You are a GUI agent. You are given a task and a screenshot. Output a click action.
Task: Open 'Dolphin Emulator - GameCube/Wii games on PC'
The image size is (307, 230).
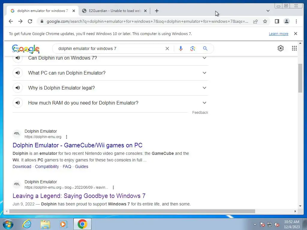77,145
